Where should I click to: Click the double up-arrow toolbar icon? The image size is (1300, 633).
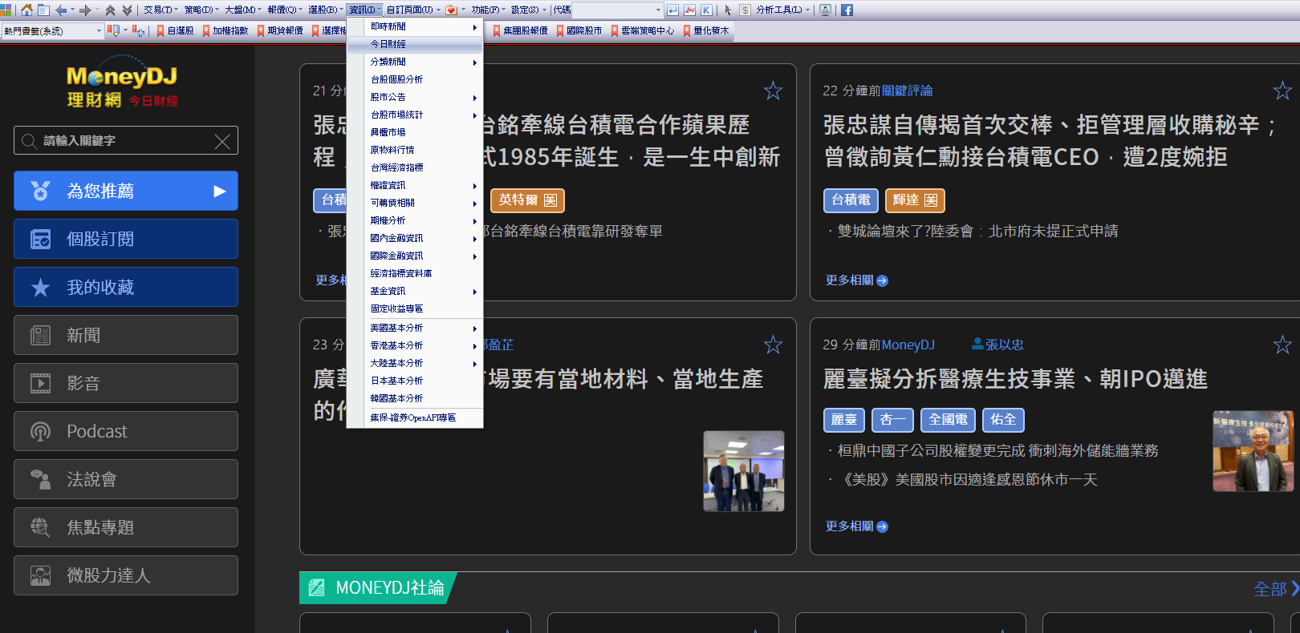pyautogui.click(x=110, y=10)
